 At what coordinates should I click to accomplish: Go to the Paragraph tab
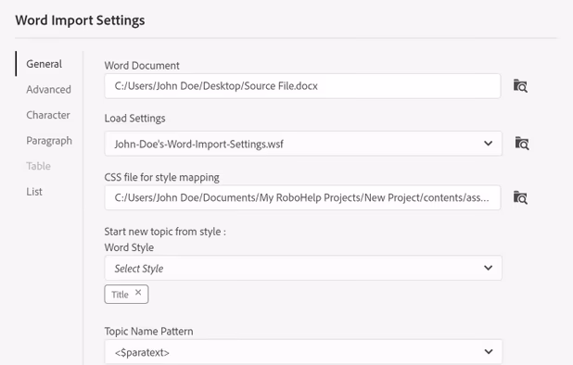[x=49, y=141]
